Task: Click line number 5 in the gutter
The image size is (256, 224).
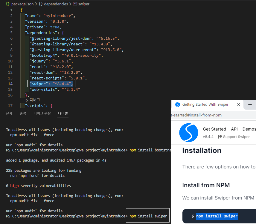Action: [11, 33]
